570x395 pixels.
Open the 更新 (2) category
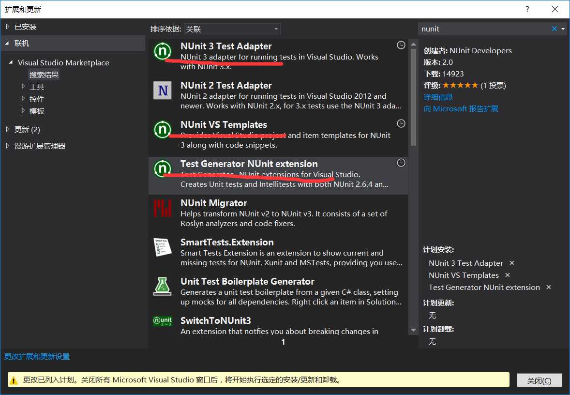tap(27, 129)
